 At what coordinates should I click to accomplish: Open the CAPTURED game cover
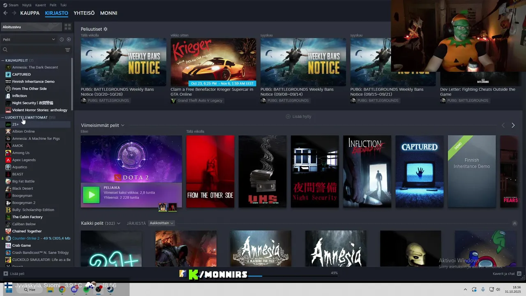coord(420,171)
